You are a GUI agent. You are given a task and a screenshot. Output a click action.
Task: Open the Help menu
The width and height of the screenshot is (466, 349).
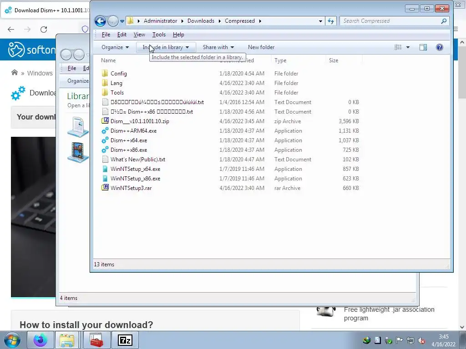click(x=178, y=35)
